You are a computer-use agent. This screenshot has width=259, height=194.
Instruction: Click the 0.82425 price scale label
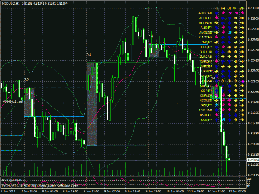[x=253, y=60]
